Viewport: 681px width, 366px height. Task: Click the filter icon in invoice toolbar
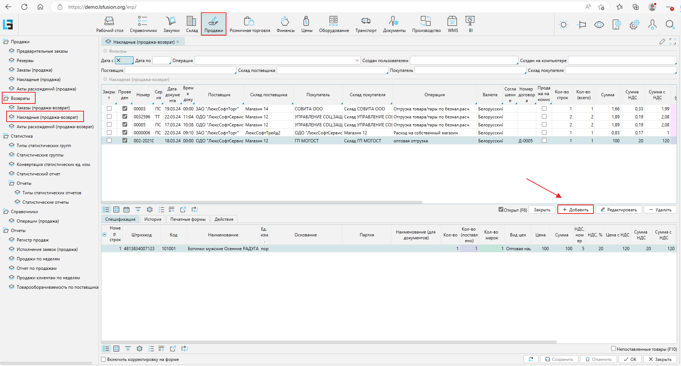[138, 210]
